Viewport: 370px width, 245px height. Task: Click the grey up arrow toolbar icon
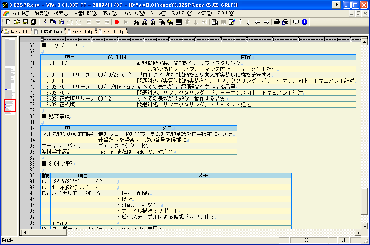[x=187, y=22]
